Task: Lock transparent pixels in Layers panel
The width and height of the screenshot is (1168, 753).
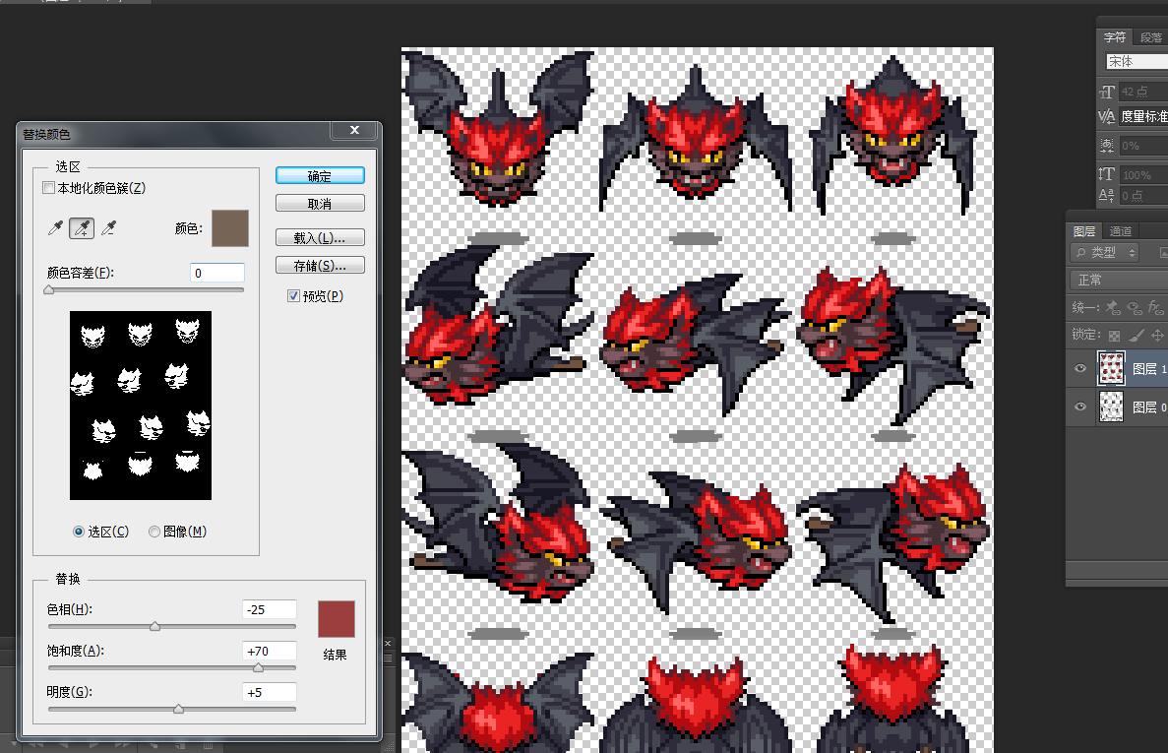Action: [1114, 336]
